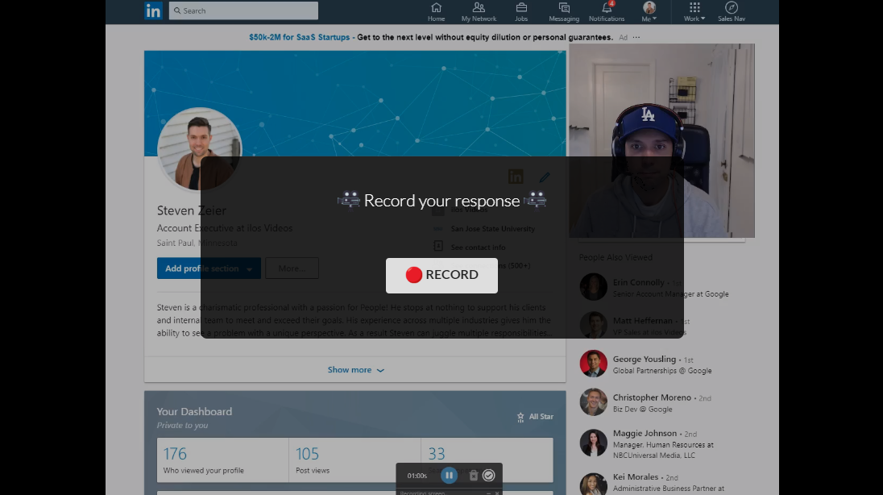Click the red RECORD button
Viewport: 883px width, 495px height.
[x=441, y=275]
